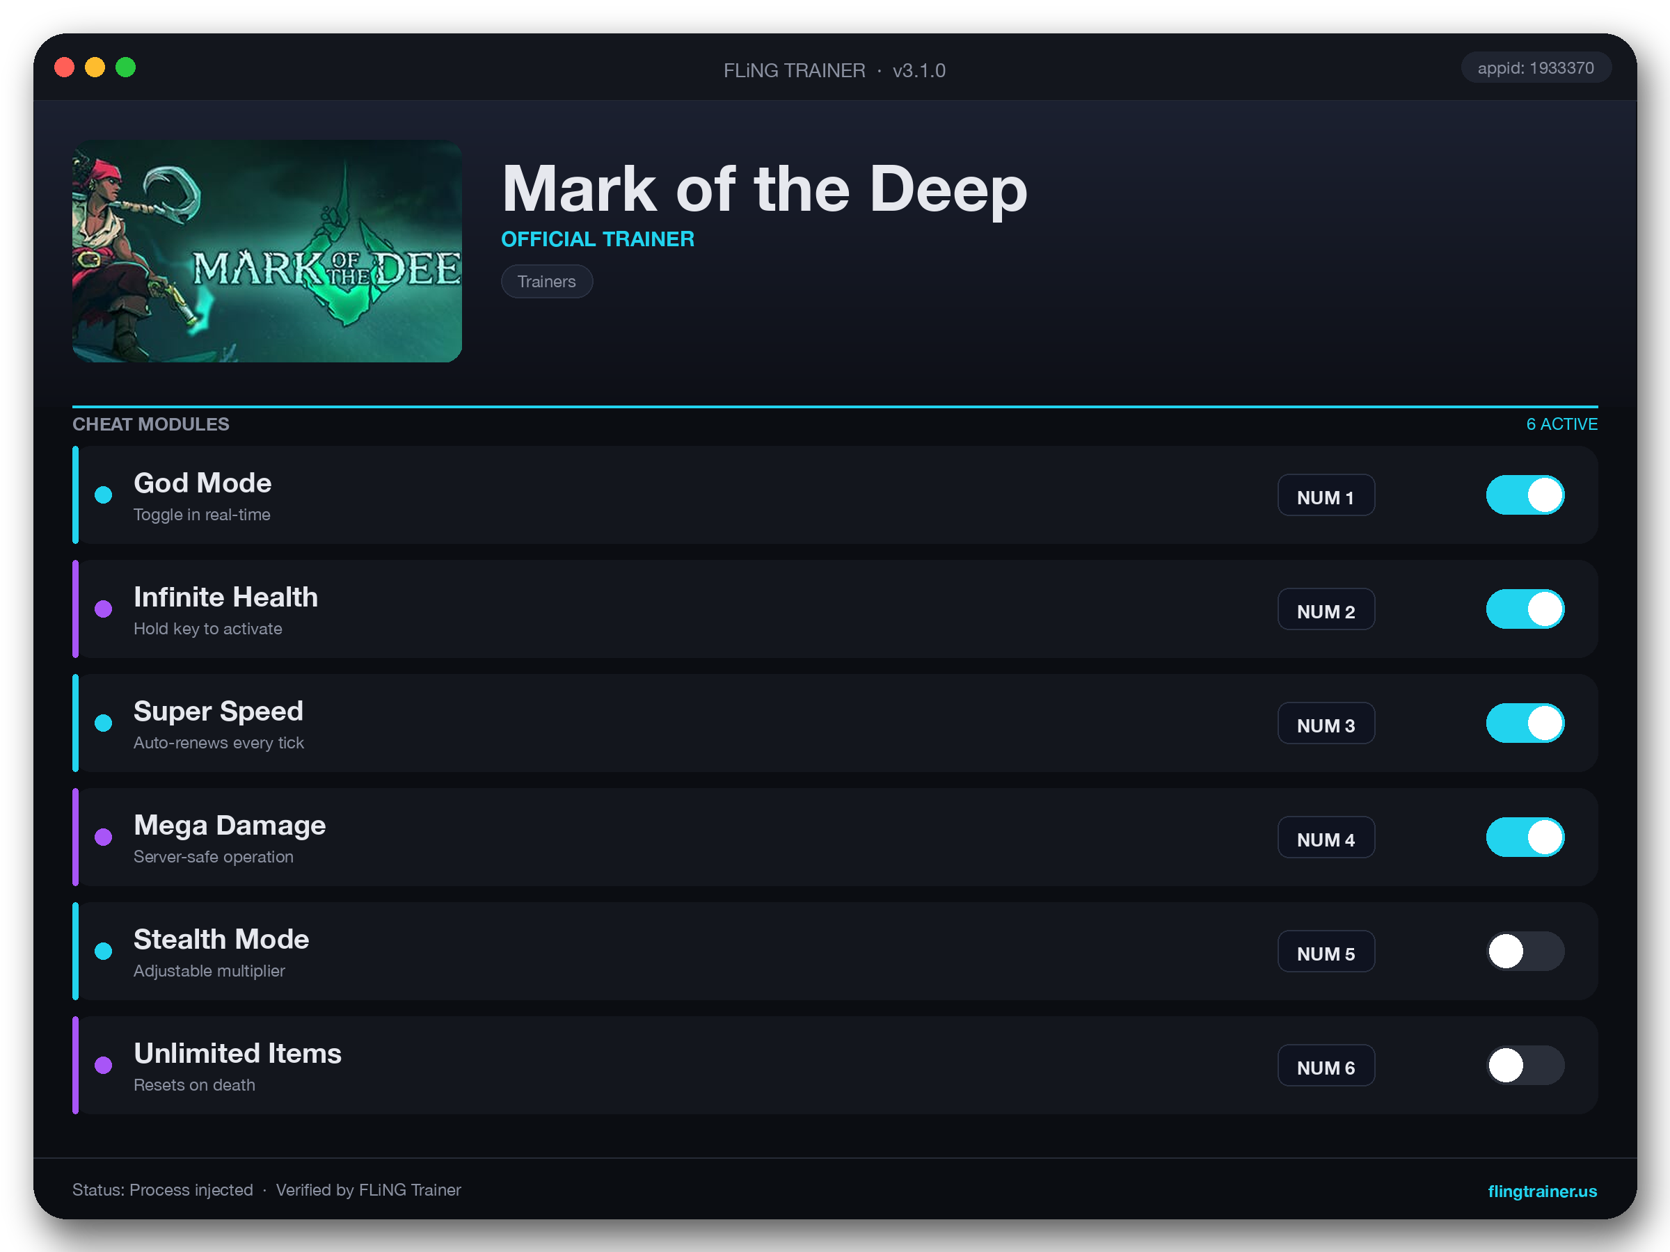Screen dimensions: 1670x1252
Task: Turn on the Unlimited Items switch
Action: 1525,1065
